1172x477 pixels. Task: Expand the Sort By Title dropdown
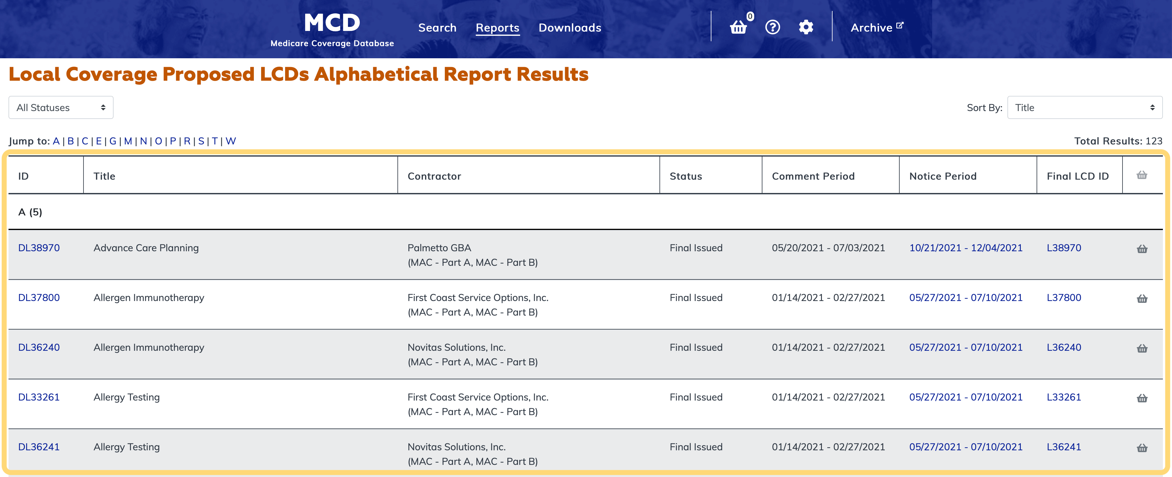(1084, 108)
